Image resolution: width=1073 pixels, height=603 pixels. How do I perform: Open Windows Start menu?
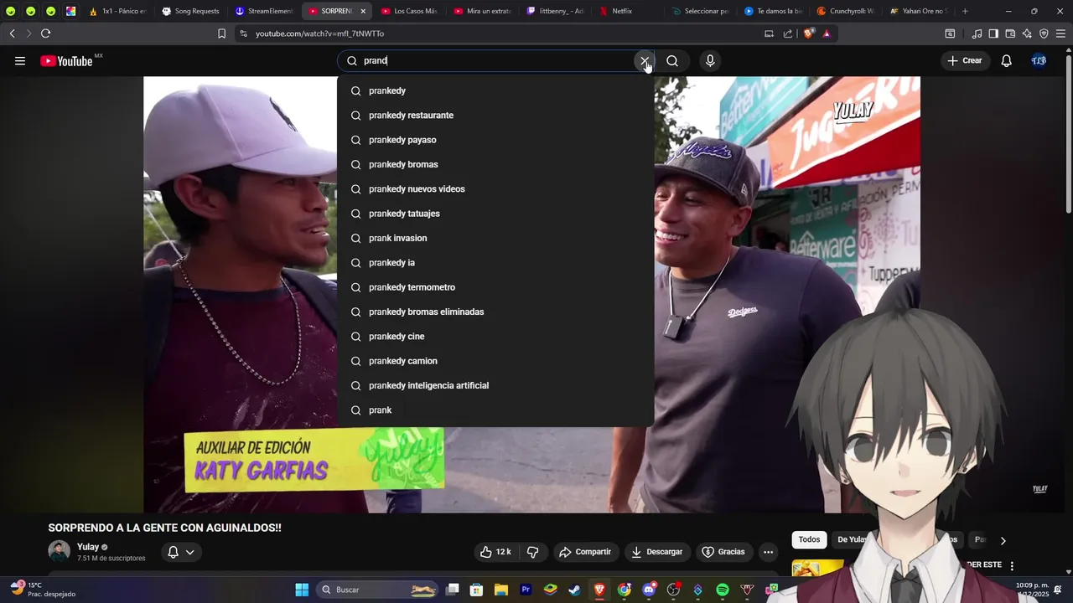pos(302,590)
